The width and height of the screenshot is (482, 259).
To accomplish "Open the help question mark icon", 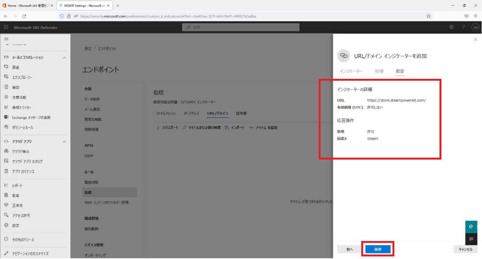I will pos(463,27).
